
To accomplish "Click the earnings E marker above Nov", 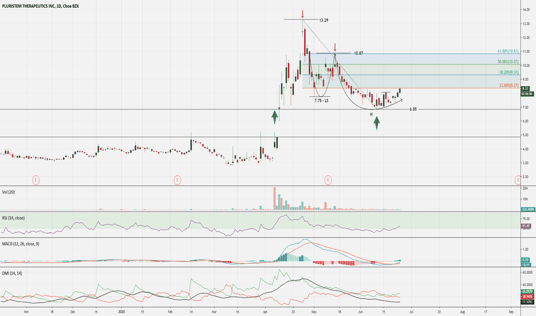I will 36,180.
